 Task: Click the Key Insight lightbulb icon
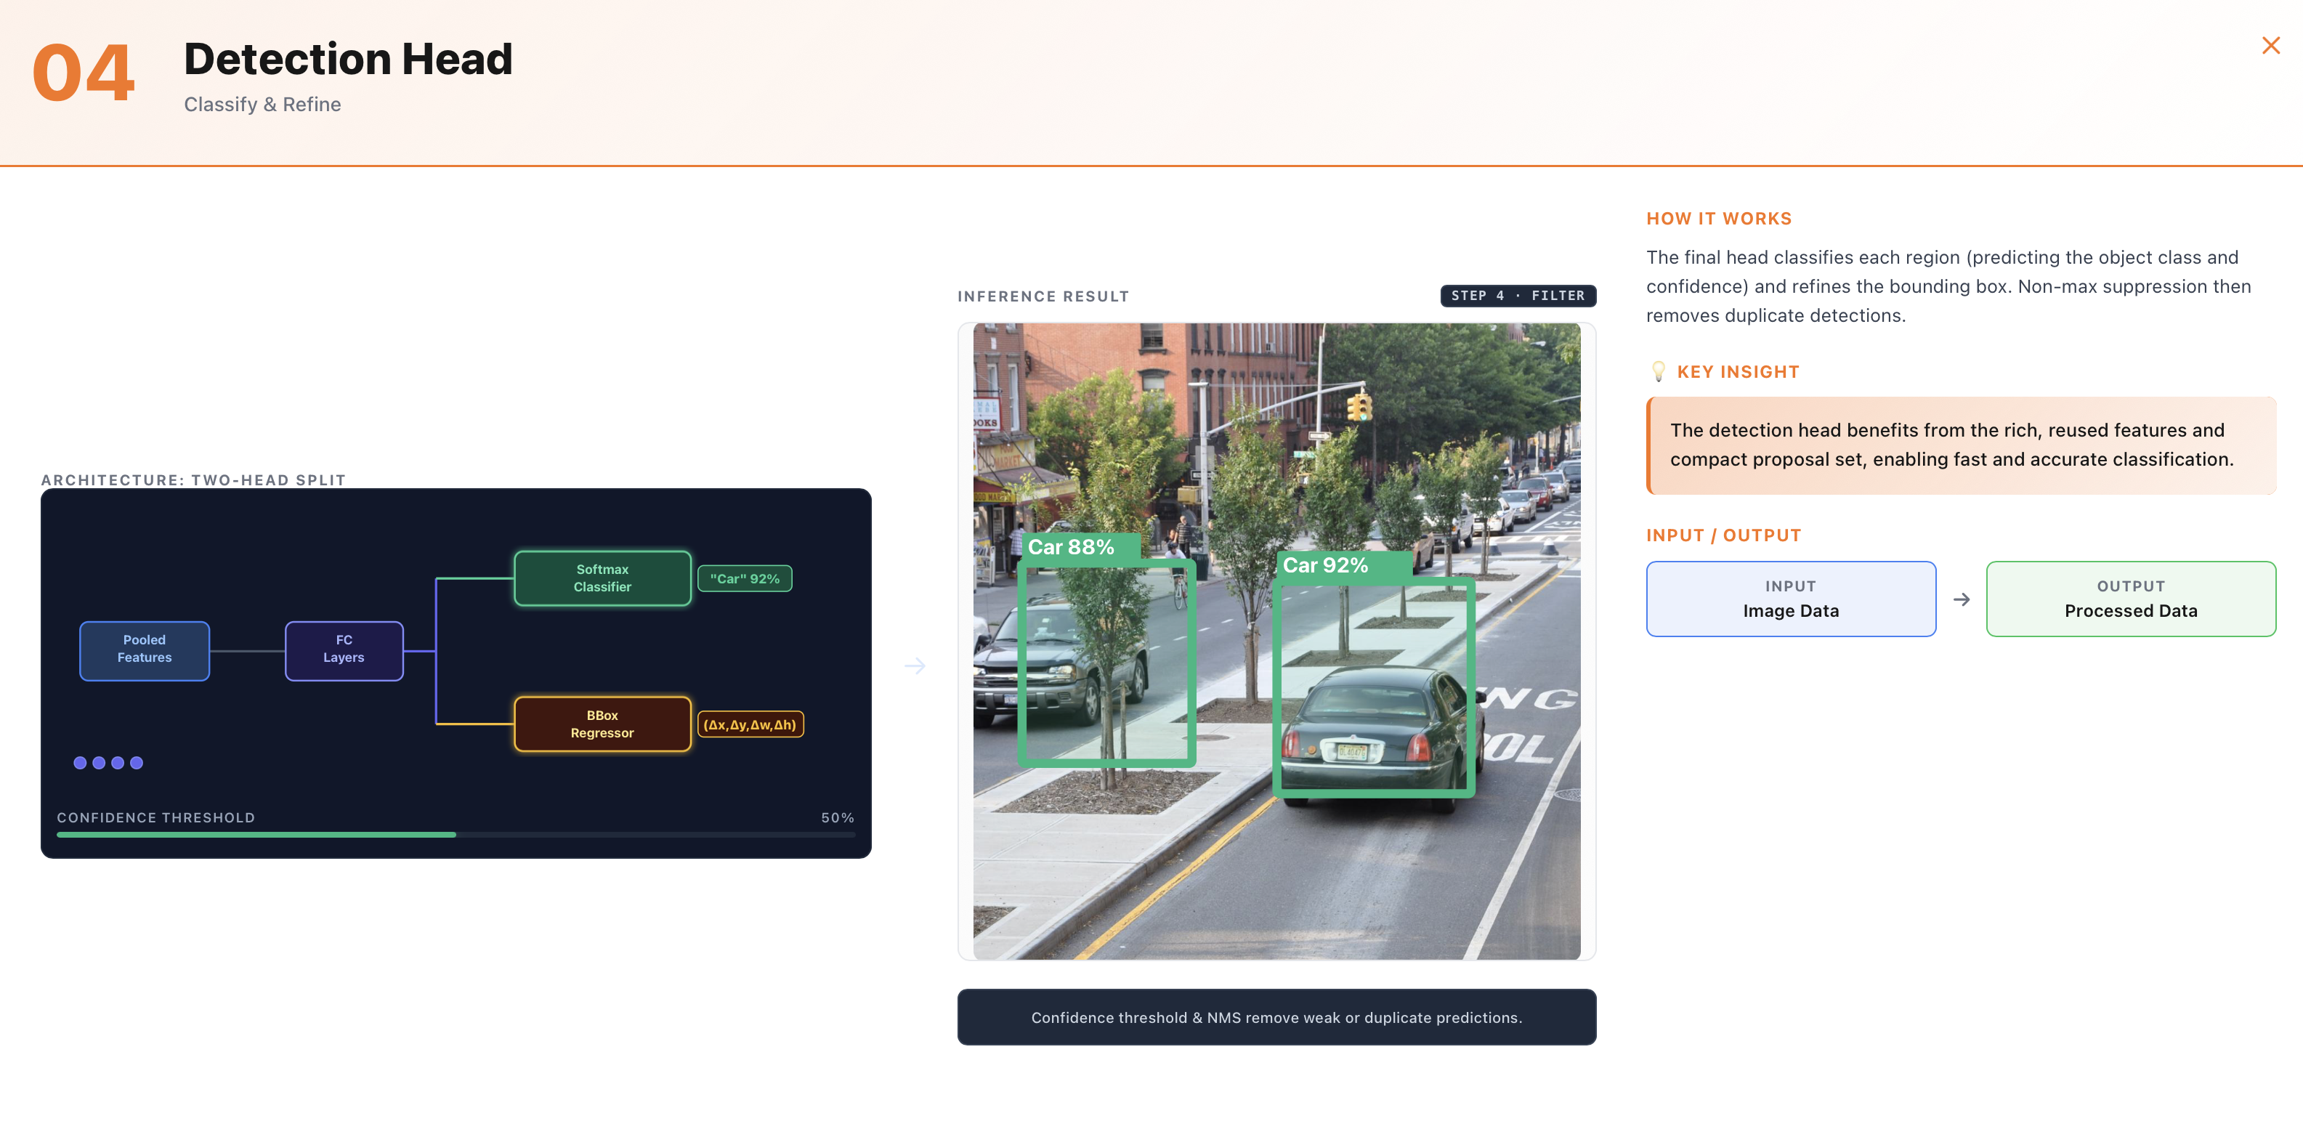pos(1659,371)
